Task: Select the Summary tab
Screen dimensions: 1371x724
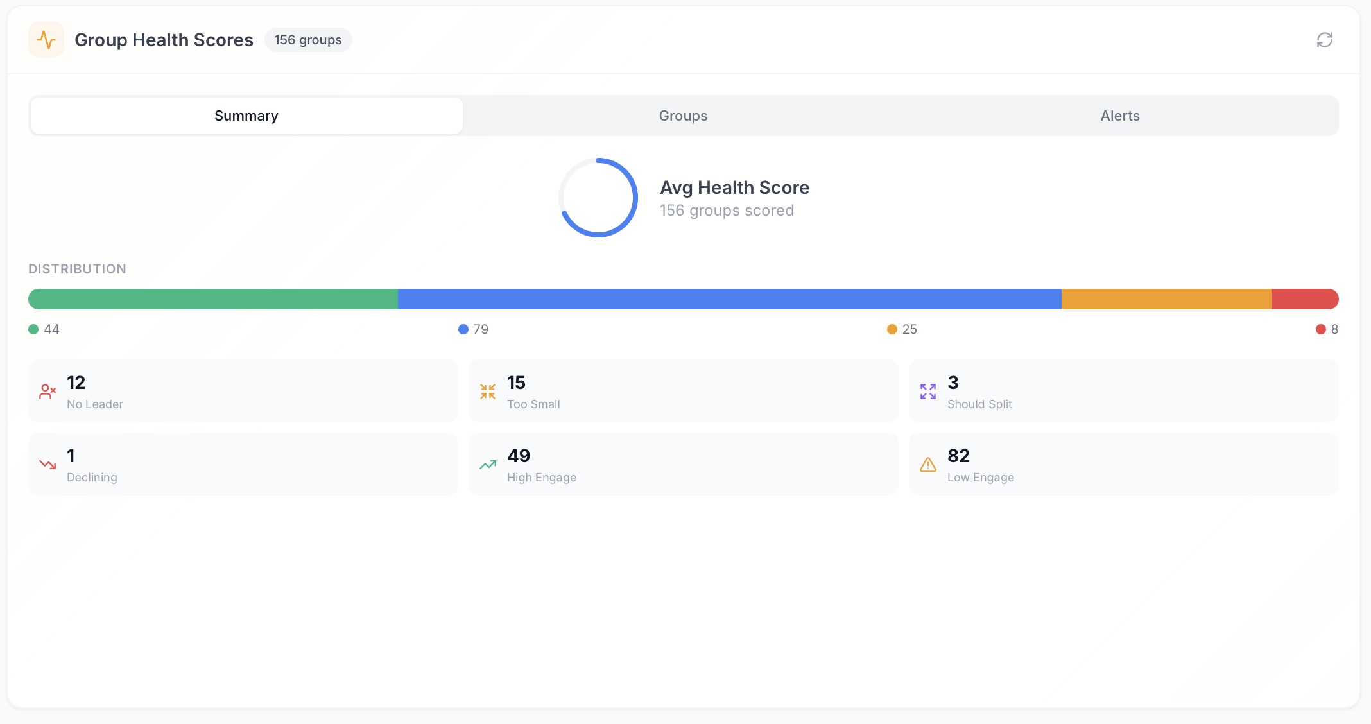Action: [246, 116]
